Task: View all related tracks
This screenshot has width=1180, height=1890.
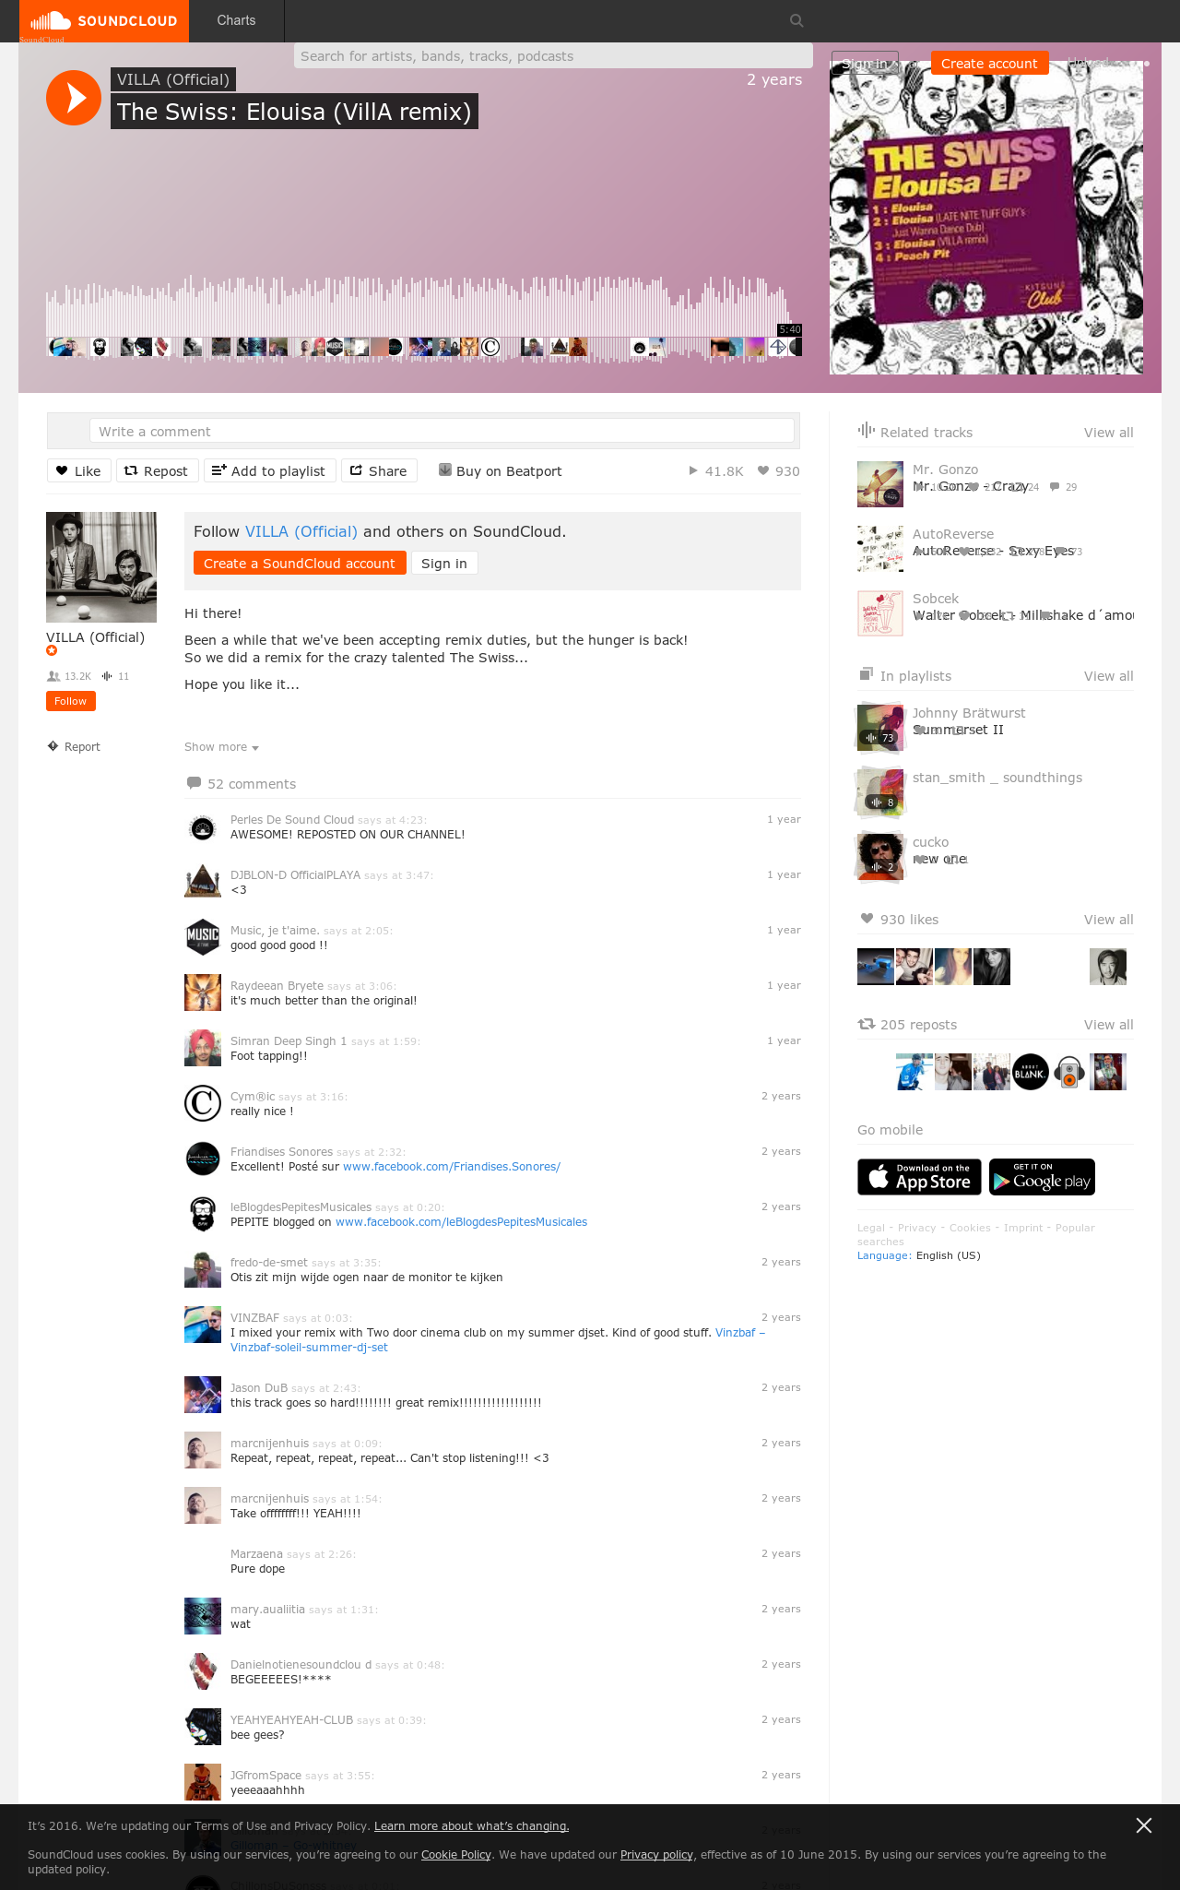Action: click(x=1108, y=433)
